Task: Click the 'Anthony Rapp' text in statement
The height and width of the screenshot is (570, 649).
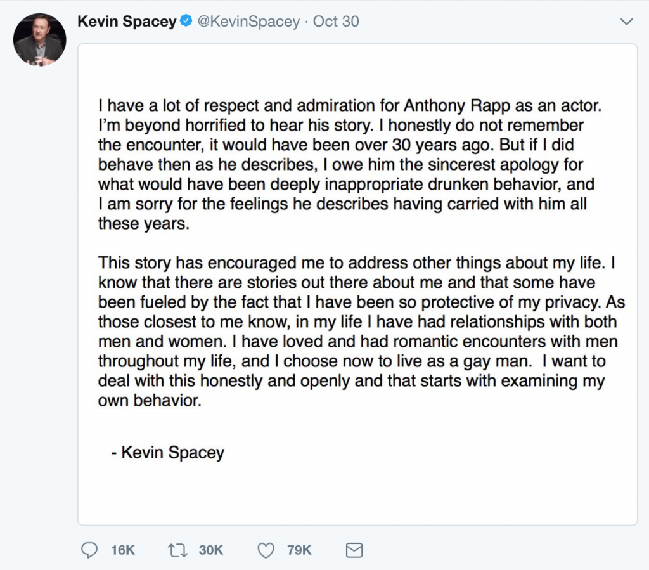Action: point(457,105)
